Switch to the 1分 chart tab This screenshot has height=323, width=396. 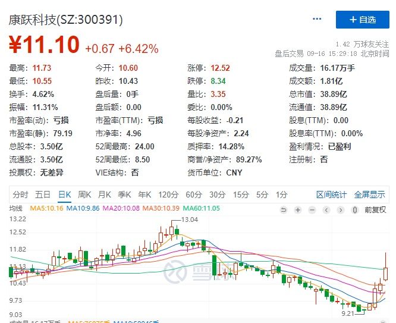281,195
